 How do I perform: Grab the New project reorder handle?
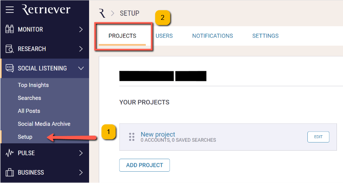[132, 137]
